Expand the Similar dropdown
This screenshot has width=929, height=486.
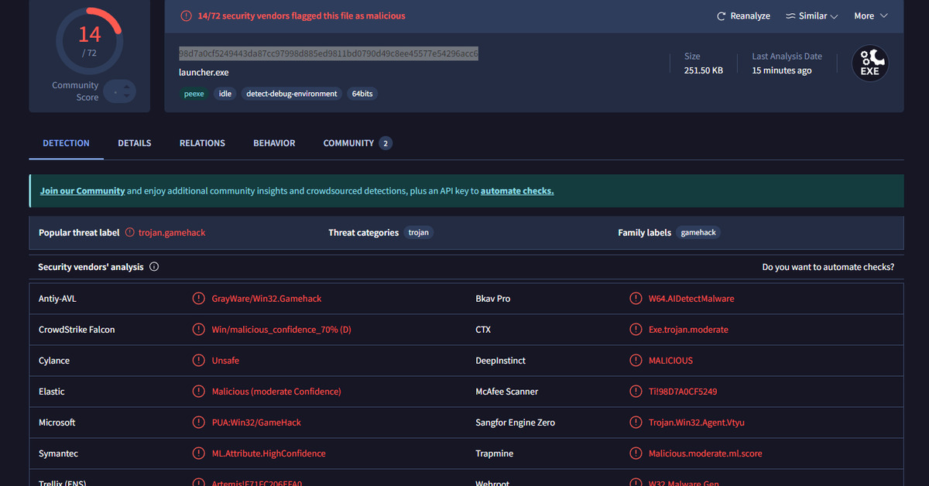pyautogui.click(x=811, y=16)
